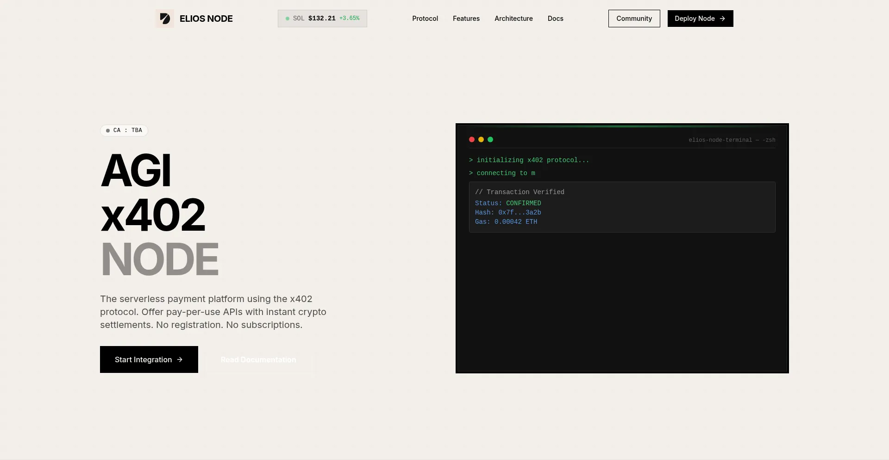Open the Architecture nav link
This screenshot has width=889, height=460.
pyautogui.click(x=513, y=19)
